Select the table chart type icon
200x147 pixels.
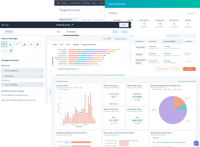[x=11, y=51]
